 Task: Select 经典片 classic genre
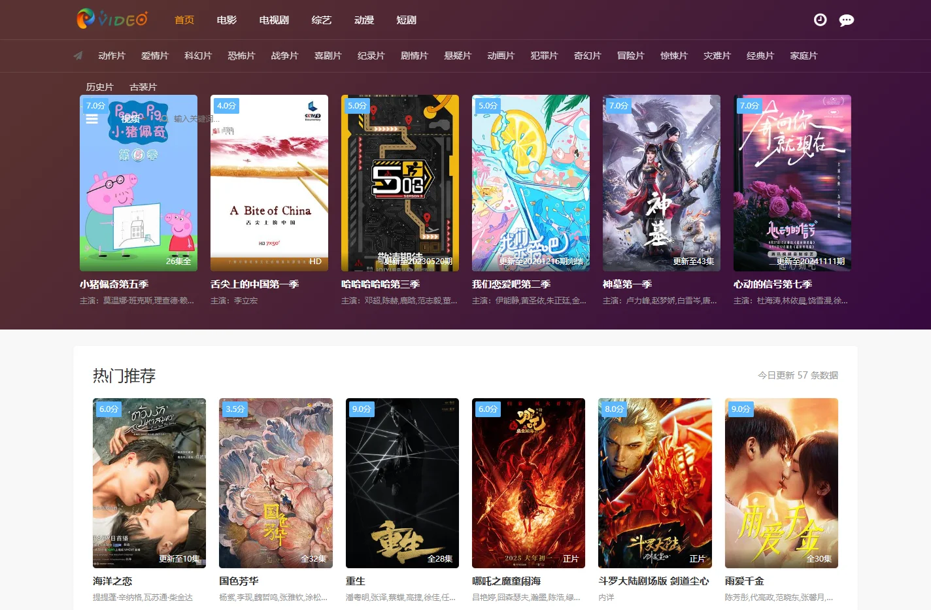(x=760, y=56)
